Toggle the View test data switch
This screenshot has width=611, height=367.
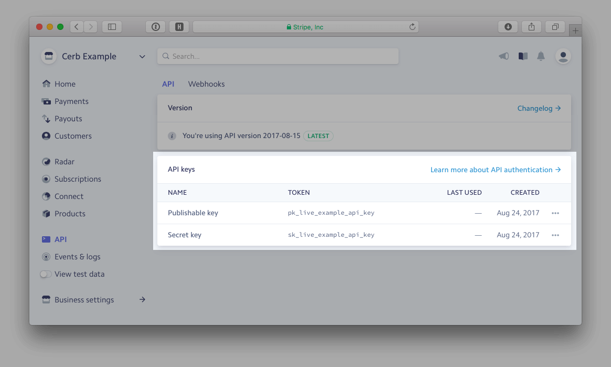[46, 274]
